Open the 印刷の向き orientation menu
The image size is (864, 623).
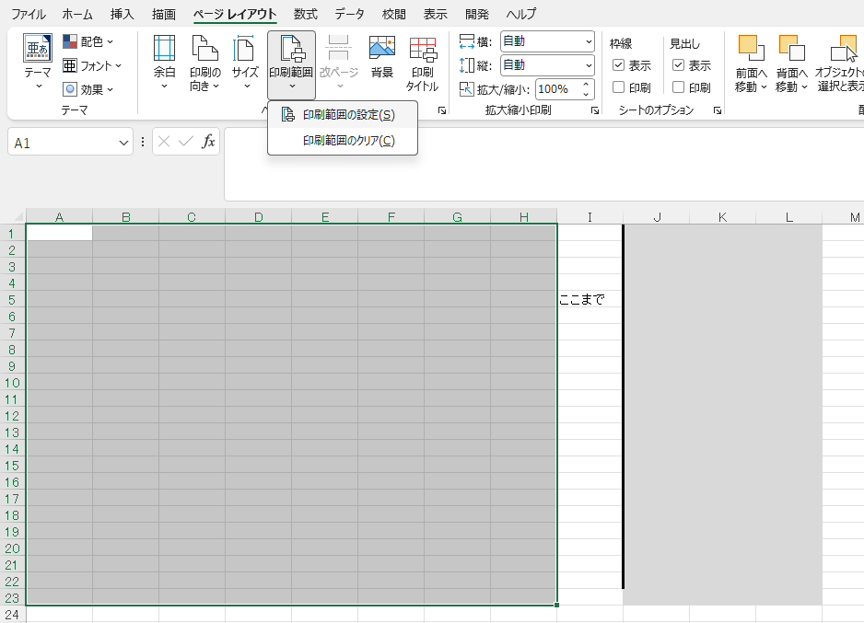coord(205,63)
